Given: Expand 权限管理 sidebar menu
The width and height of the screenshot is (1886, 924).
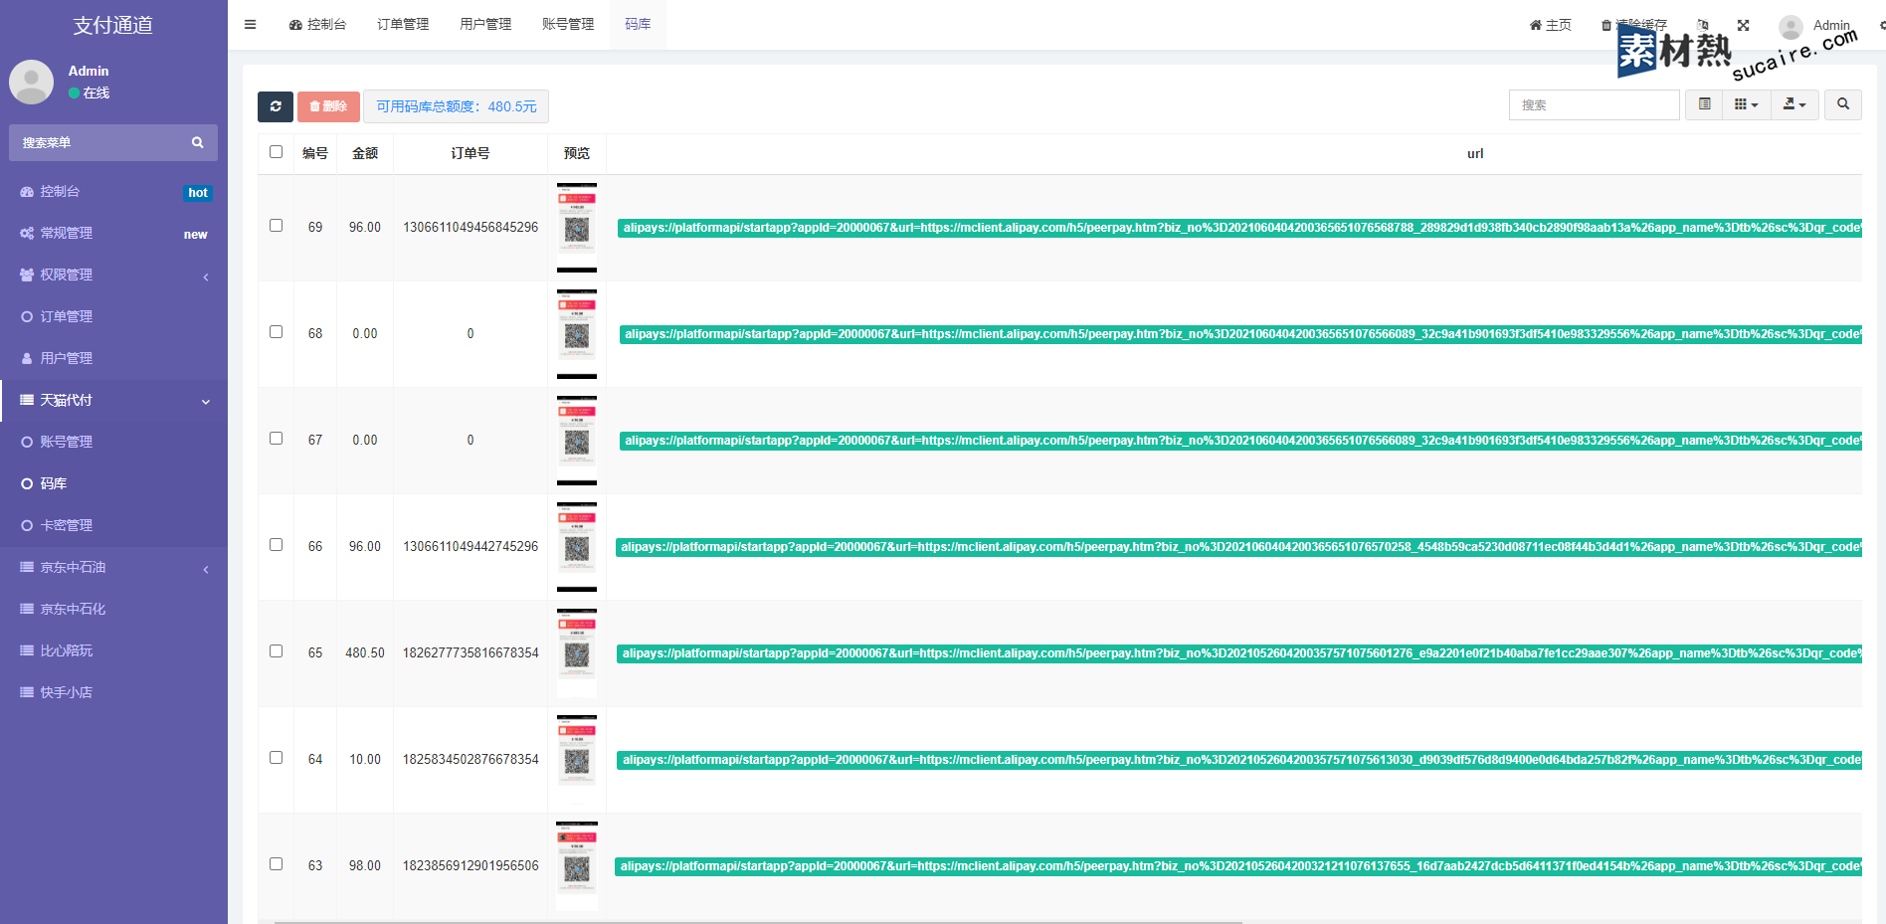Looking at the screenshot, I should 113,275.
